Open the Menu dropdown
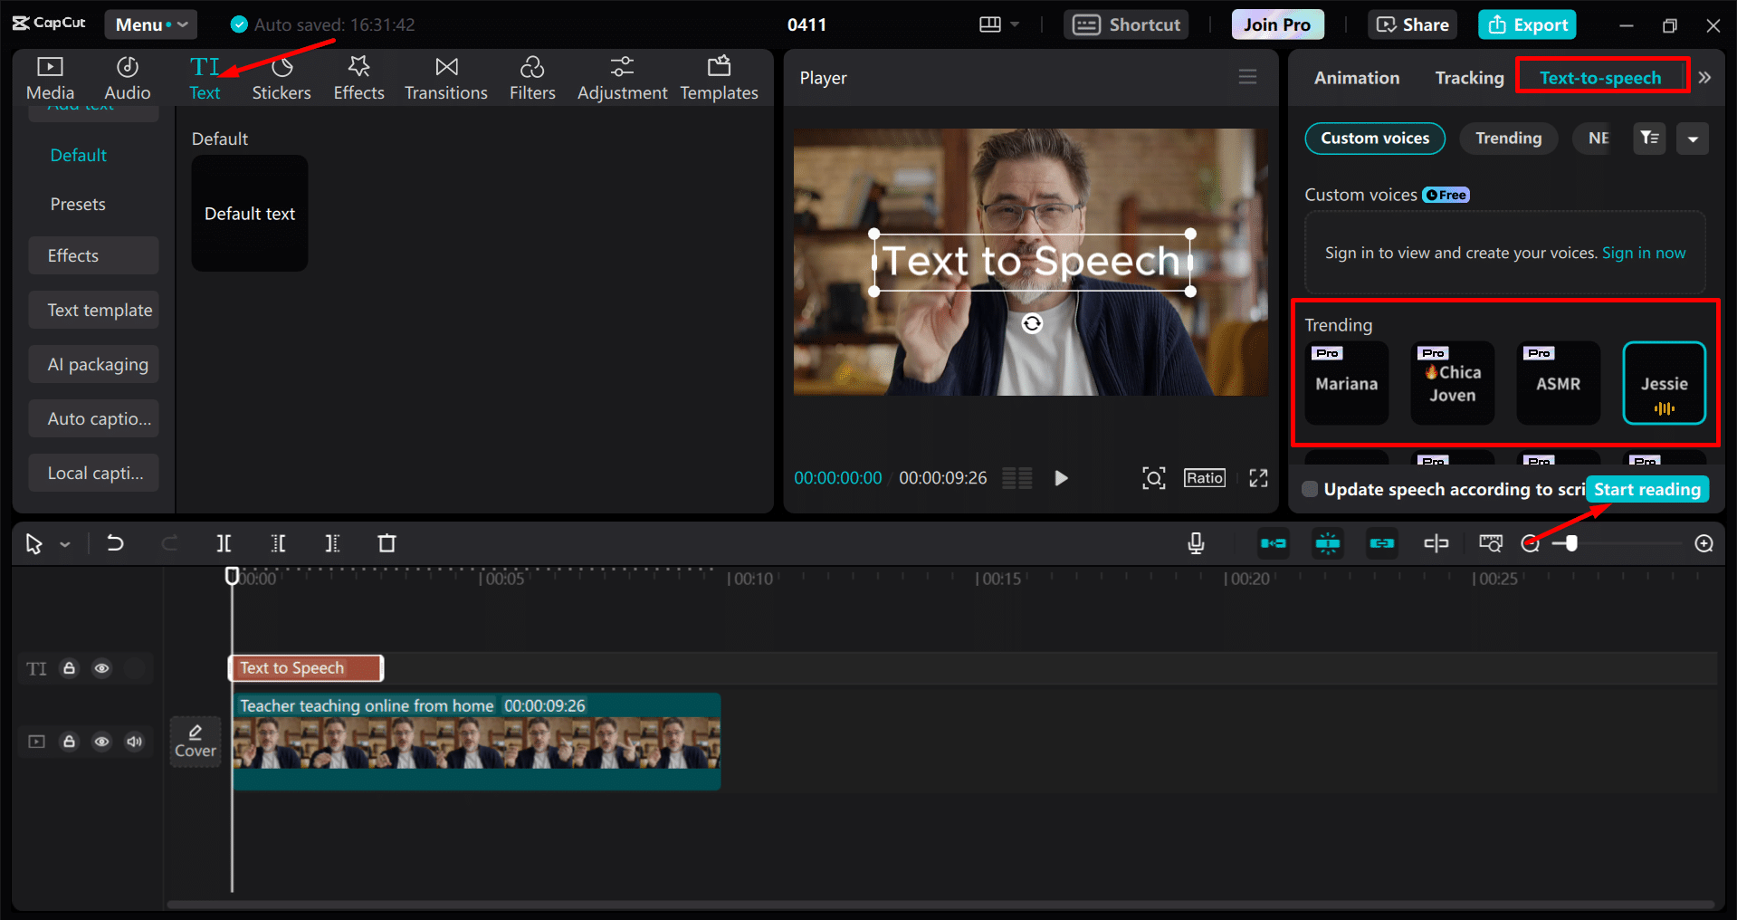1737x920 pixels. pos(150,24)
